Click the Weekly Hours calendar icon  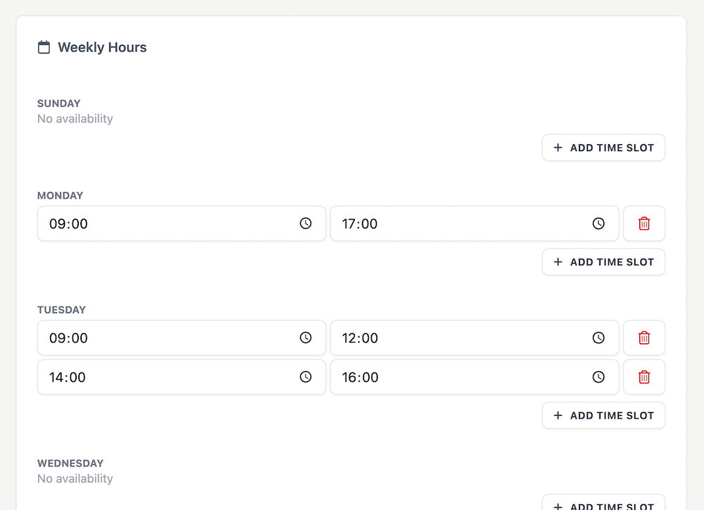click(x=44, y=47)
